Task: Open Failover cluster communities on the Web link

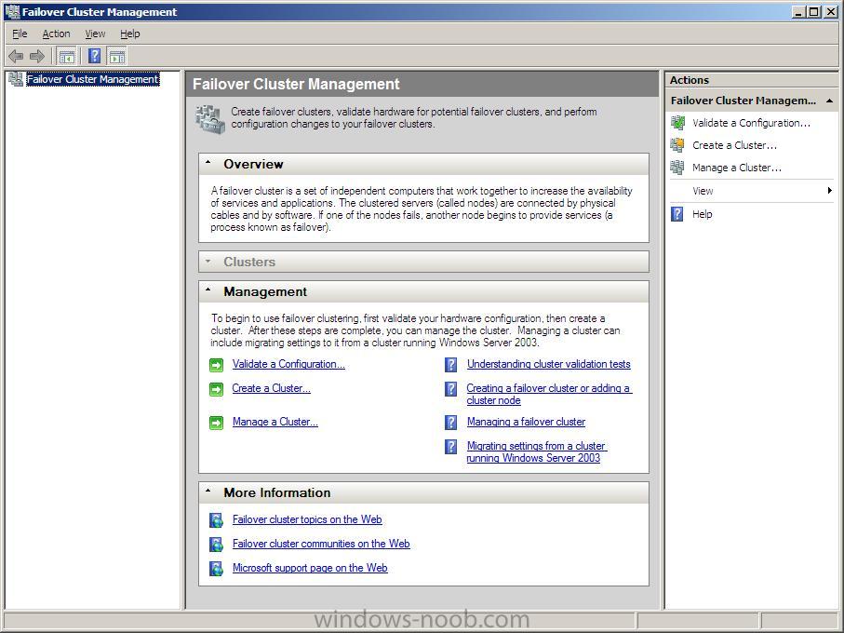Action: (321, 544)
